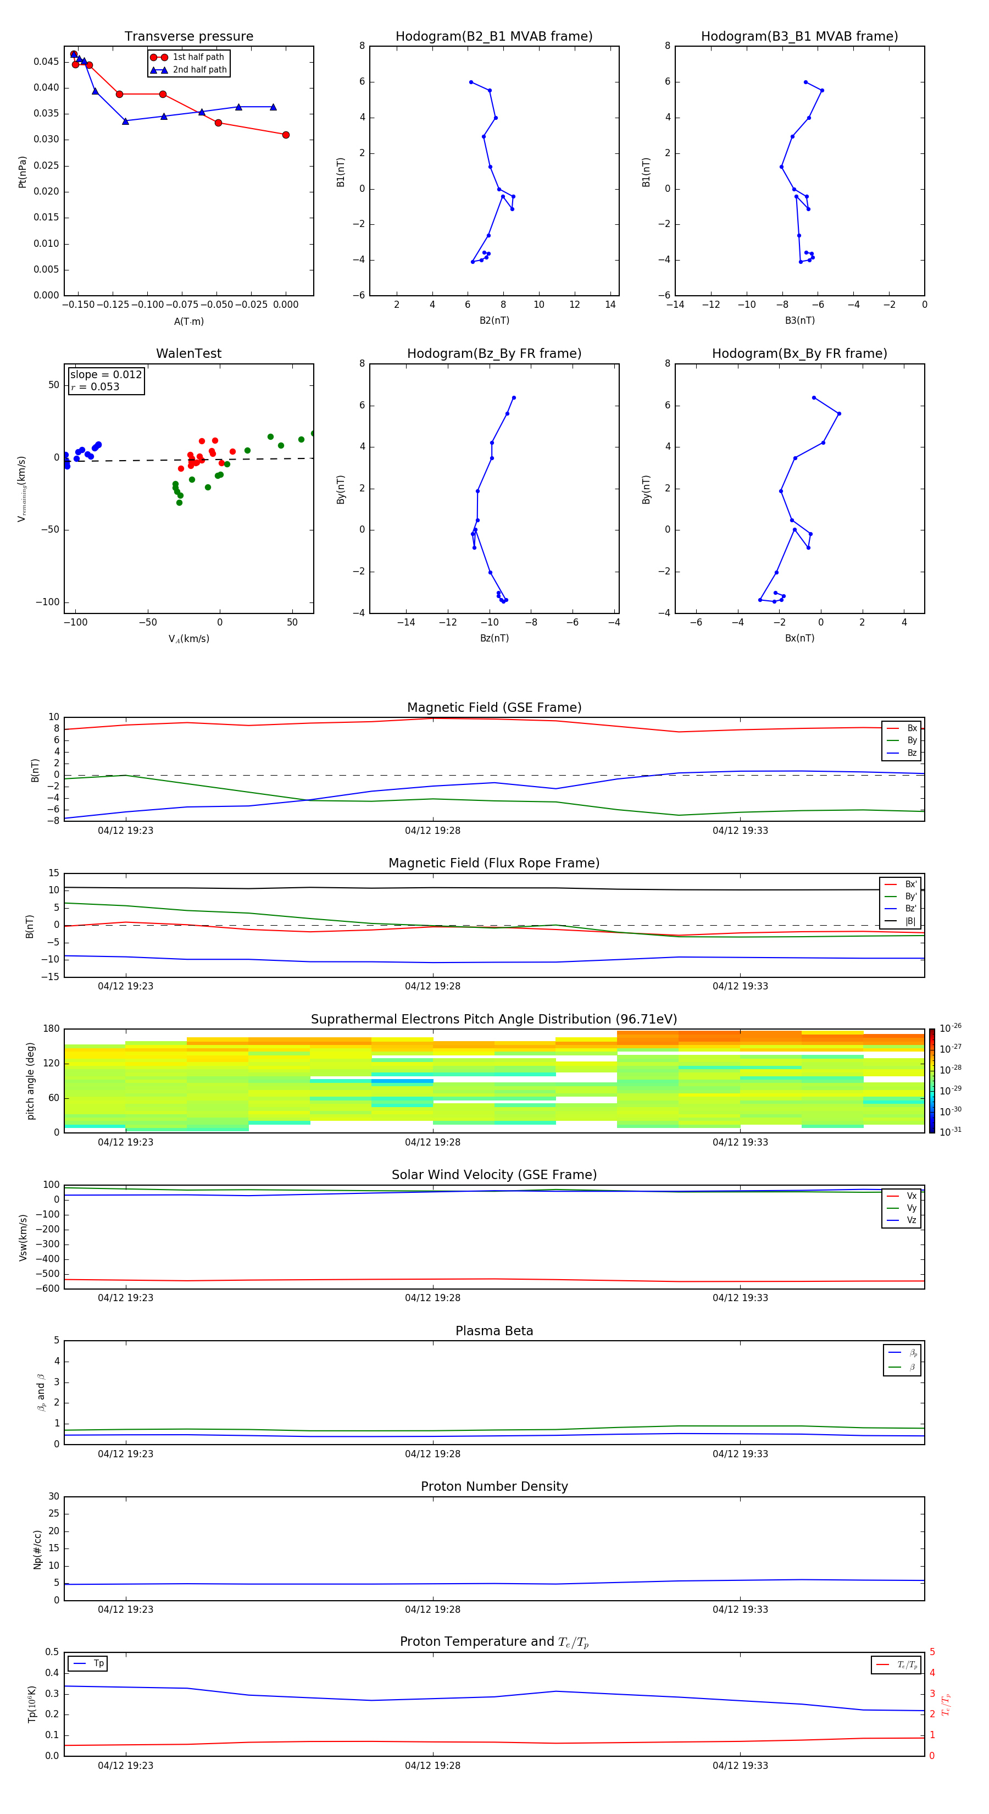Select |B| in Flux Rope legend

pos(901,921)
